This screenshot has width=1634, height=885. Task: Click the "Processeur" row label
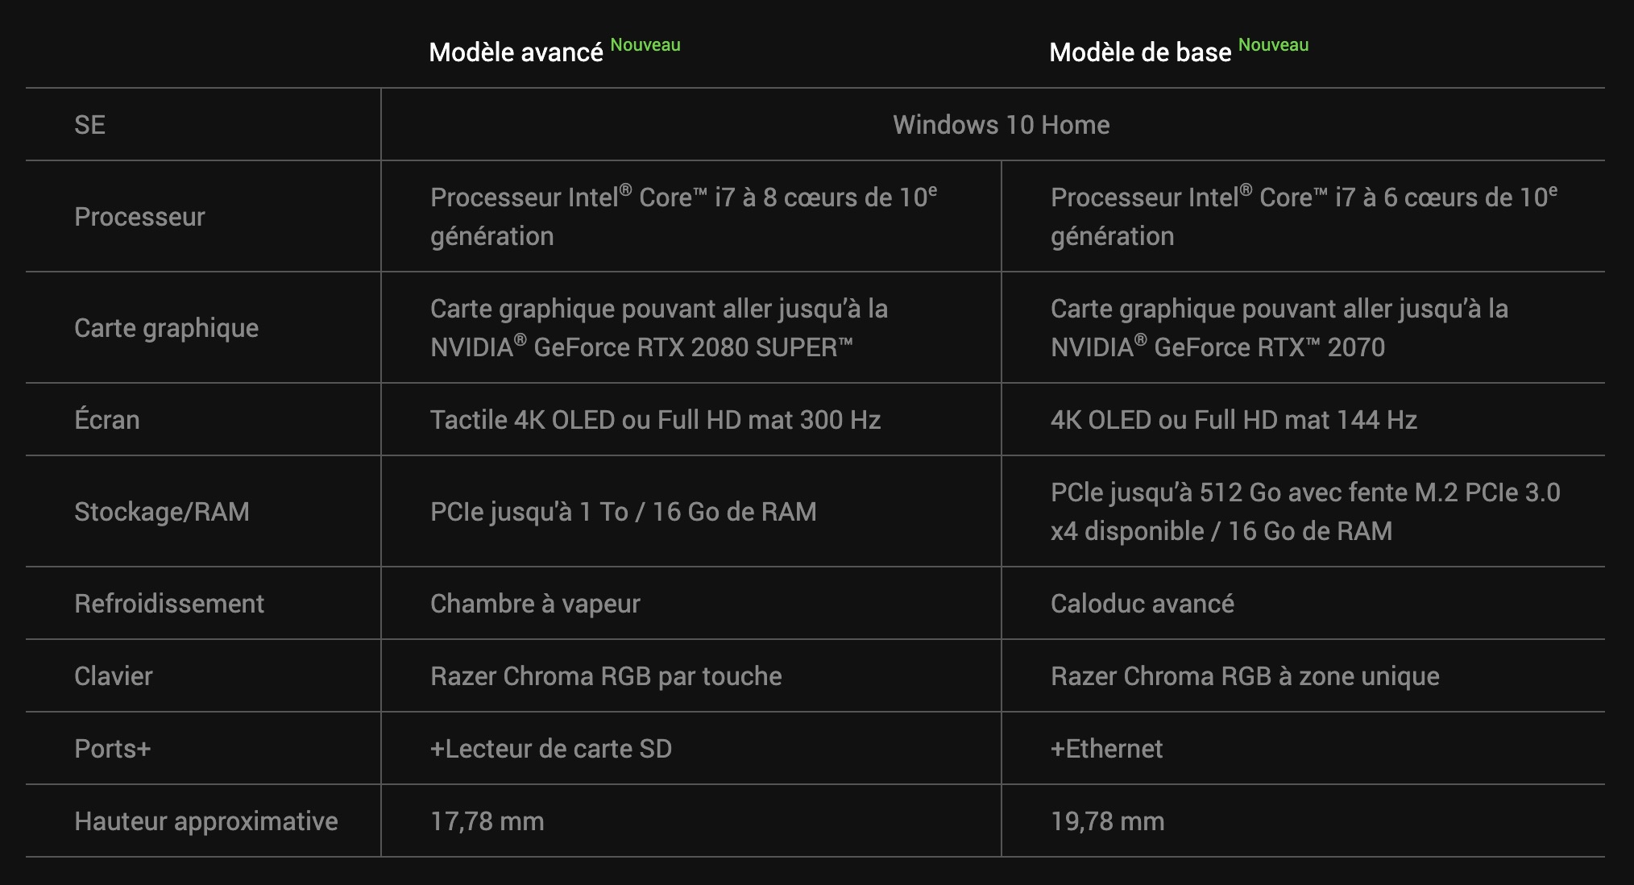139,217
